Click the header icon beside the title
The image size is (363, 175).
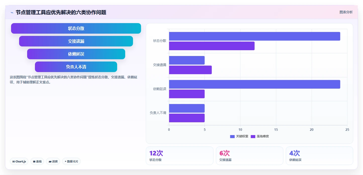click(12, 12)
